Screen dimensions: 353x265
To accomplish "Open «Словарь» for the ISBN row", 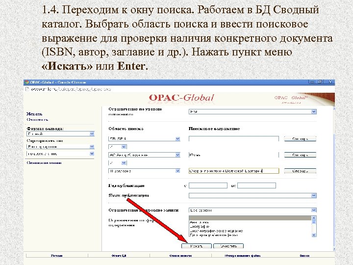I will [300, 139].
